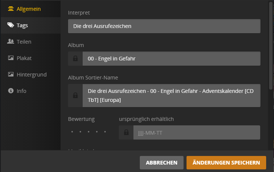Screen dimensions: 274x172
Task: Click the JJJJ-MM-TT date field
Action: coord(196,132)
